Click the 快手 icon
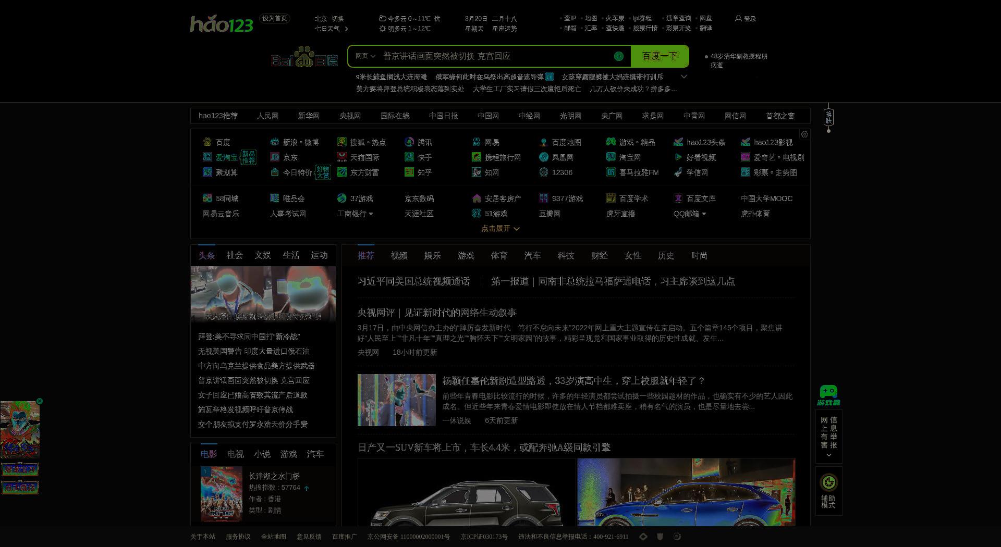This screenshot has height=547, width=1001. tap(409, 157)
